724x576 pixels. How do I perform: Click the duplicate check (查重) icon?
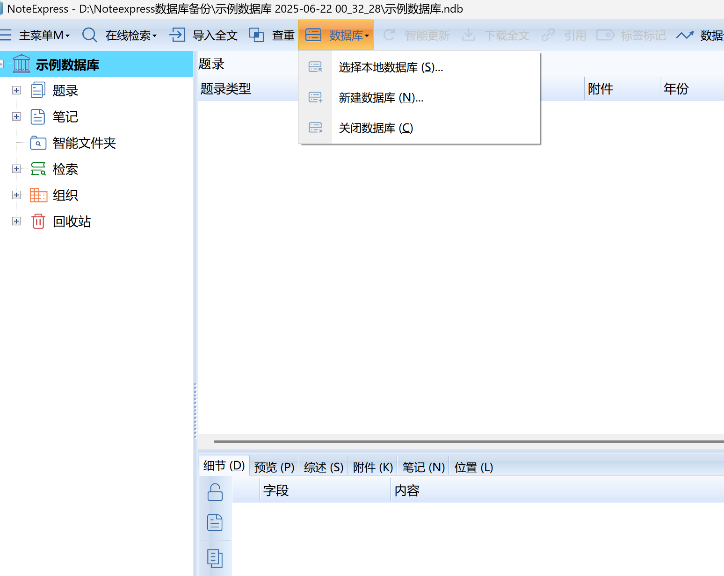256,35
